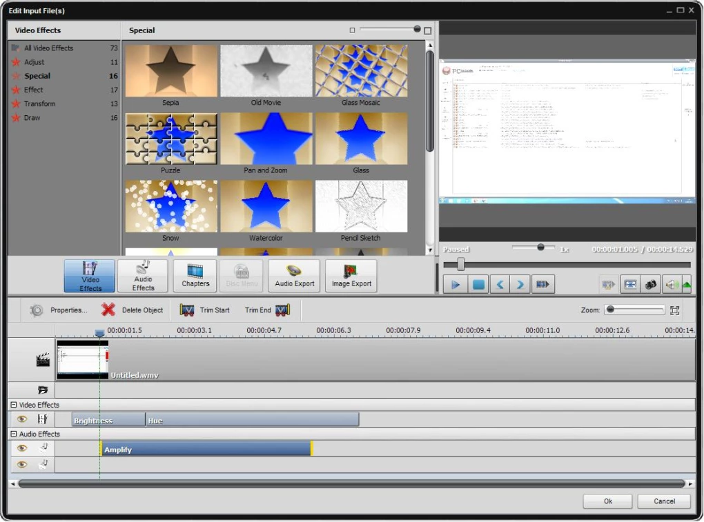The height and width of the screenshot is (522, 704).
Task: Open the Chapters panel icon
Action: click(195, 275)
